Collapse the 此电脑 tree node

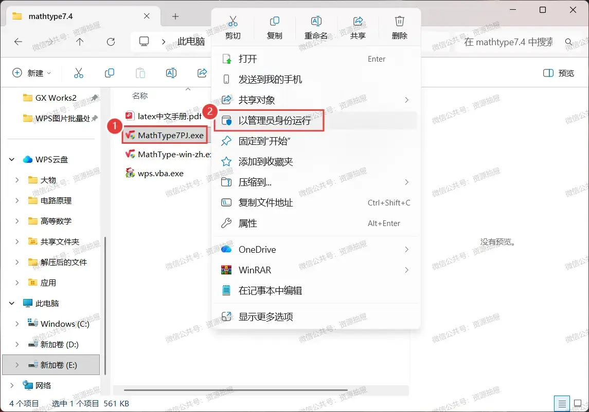point(12,303)
